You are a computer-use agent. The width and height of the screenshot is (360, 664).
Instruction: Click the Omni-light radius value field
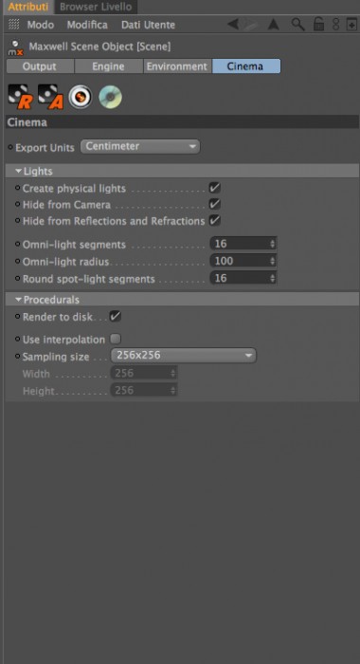pos(243,261)
